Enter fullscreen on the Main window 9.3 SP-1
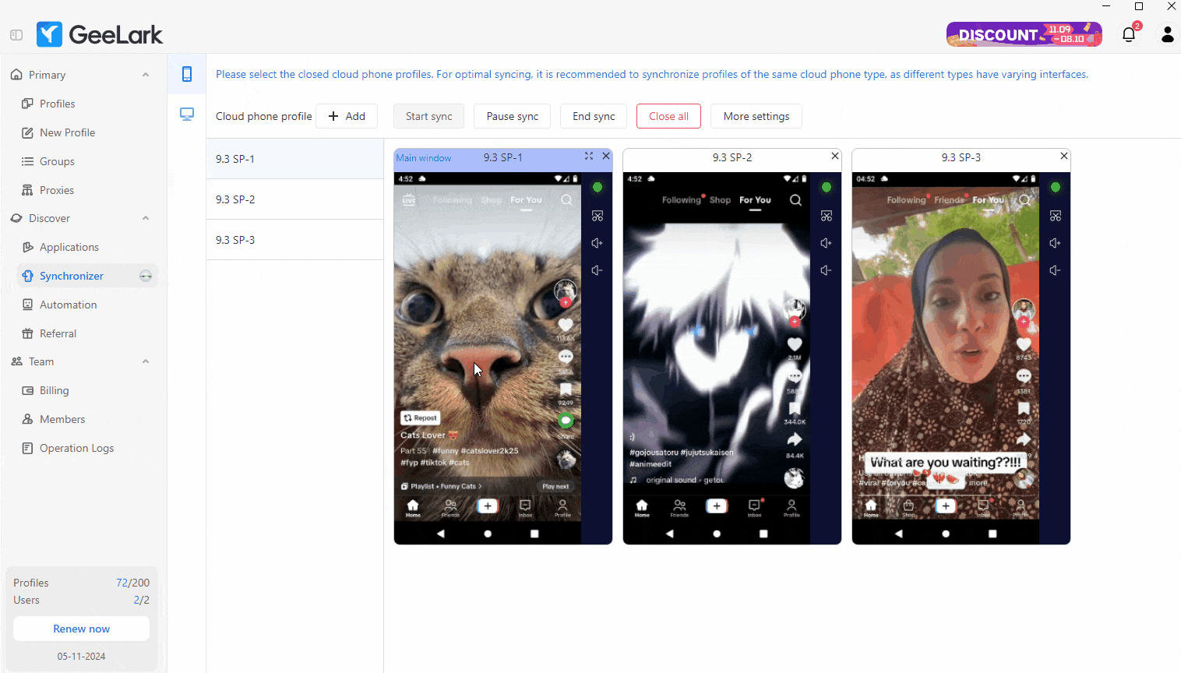This screenshot has width=1181, height=673. 589,156
